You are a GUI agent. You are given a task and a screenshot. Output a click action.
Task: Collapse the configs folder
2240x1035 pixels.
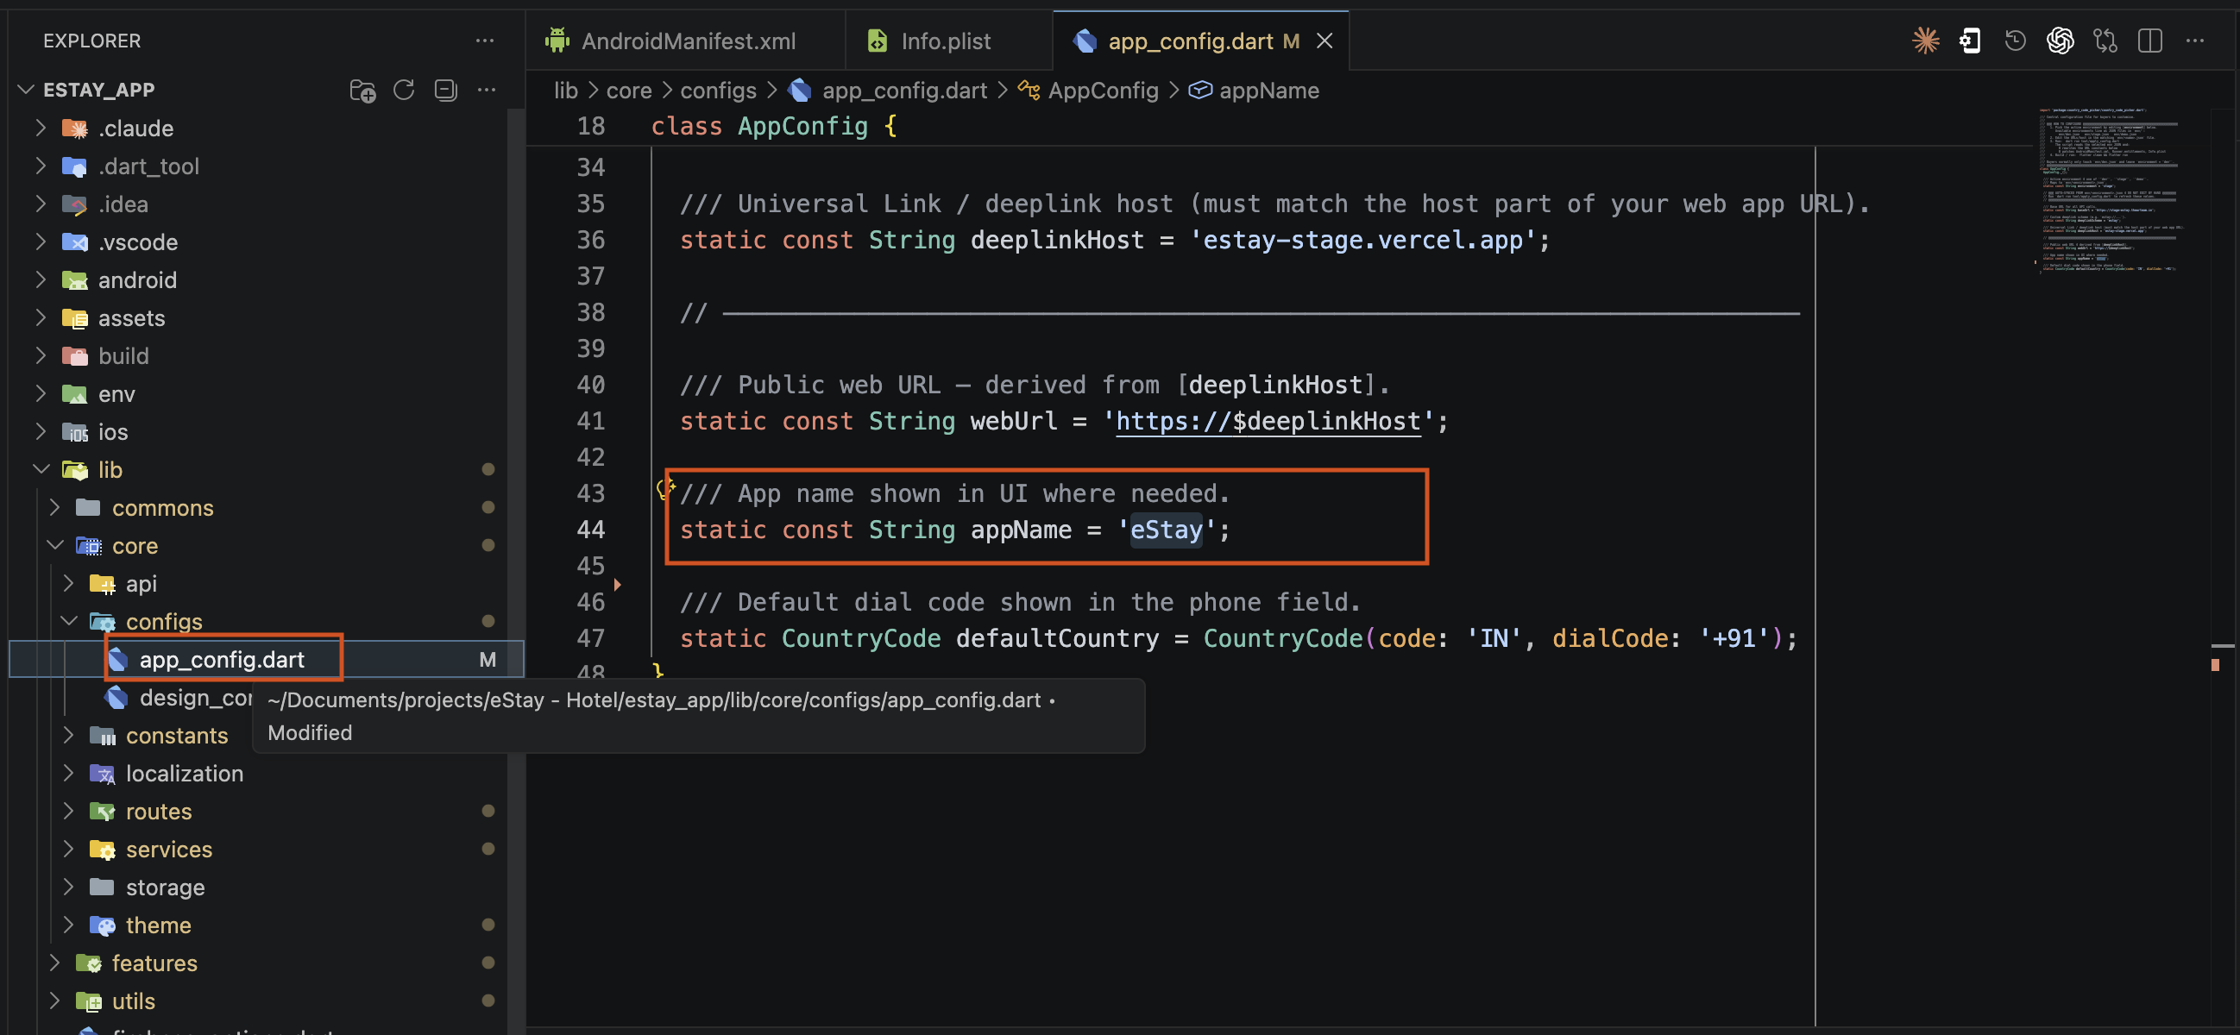tap(68, 621)
